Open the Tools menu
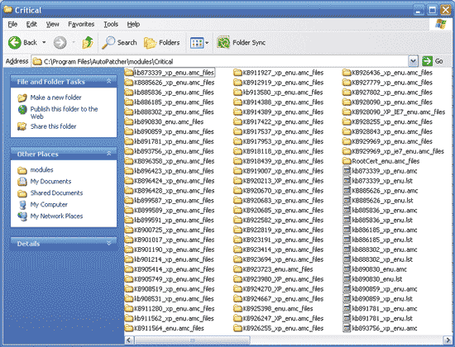This screenshot has width=455, height=347. pos(111,24)
